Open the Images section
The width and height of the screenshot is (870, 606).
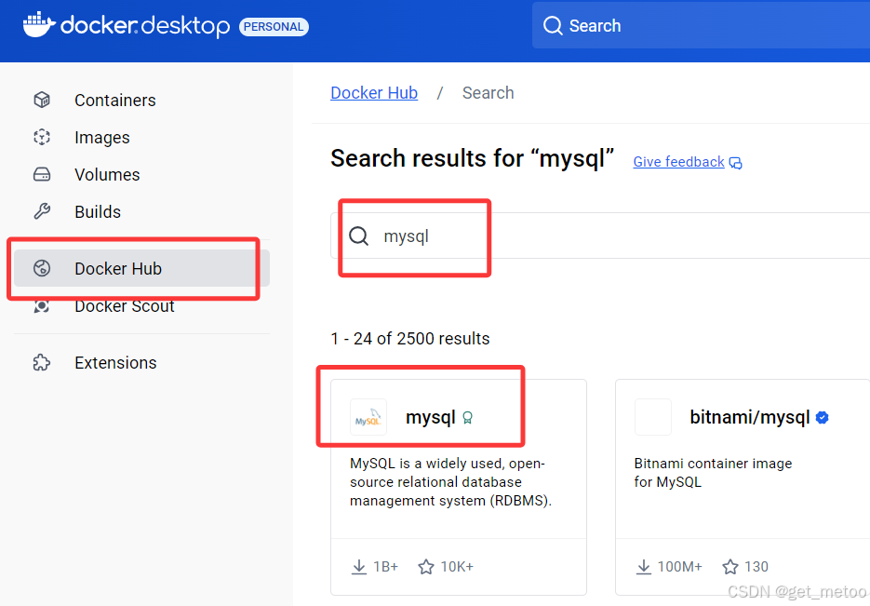(141, 137)
